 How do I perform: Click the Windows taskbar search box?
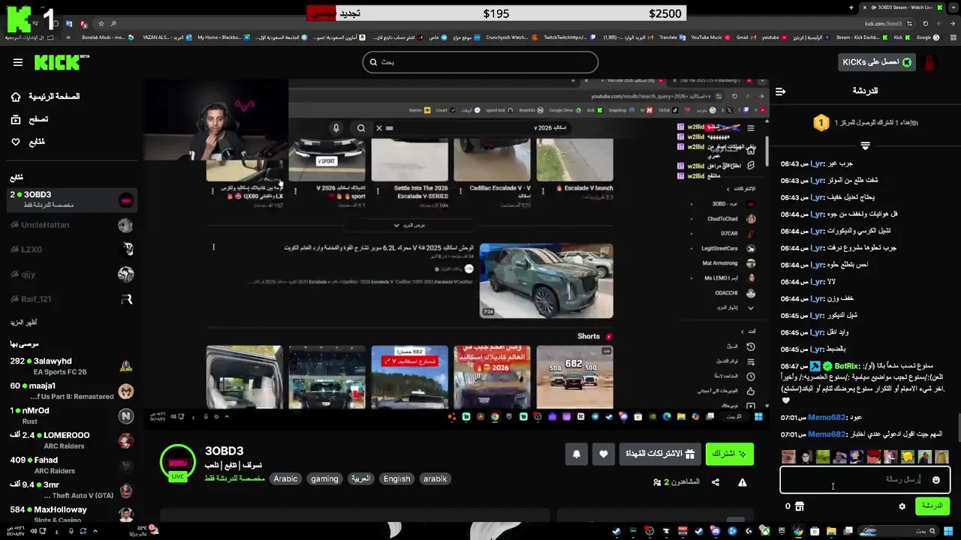[898, 531]
